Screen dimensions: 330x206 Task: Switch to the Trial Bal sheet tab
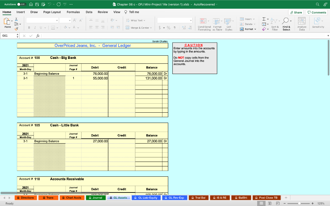point(199,198)
